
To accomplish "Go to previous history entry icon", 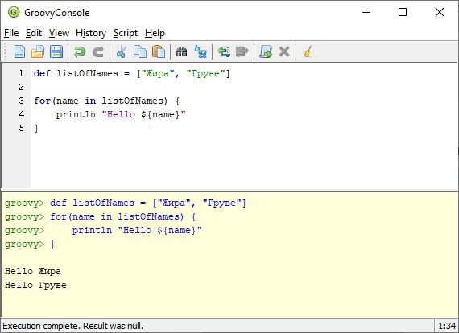I will pos(224,52).
